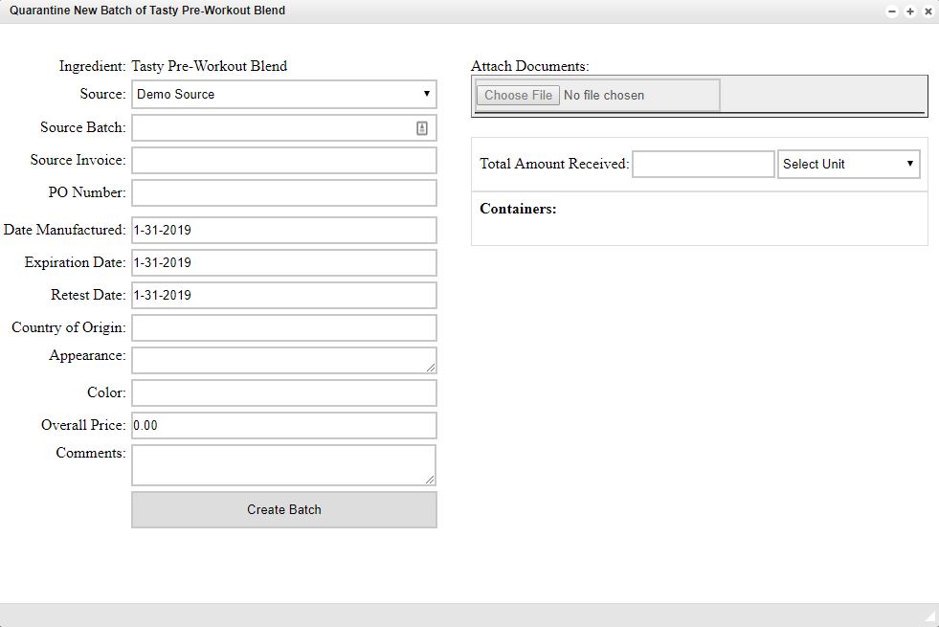
Task: Focus the Source Invoice input field
Action: (284, 161)
